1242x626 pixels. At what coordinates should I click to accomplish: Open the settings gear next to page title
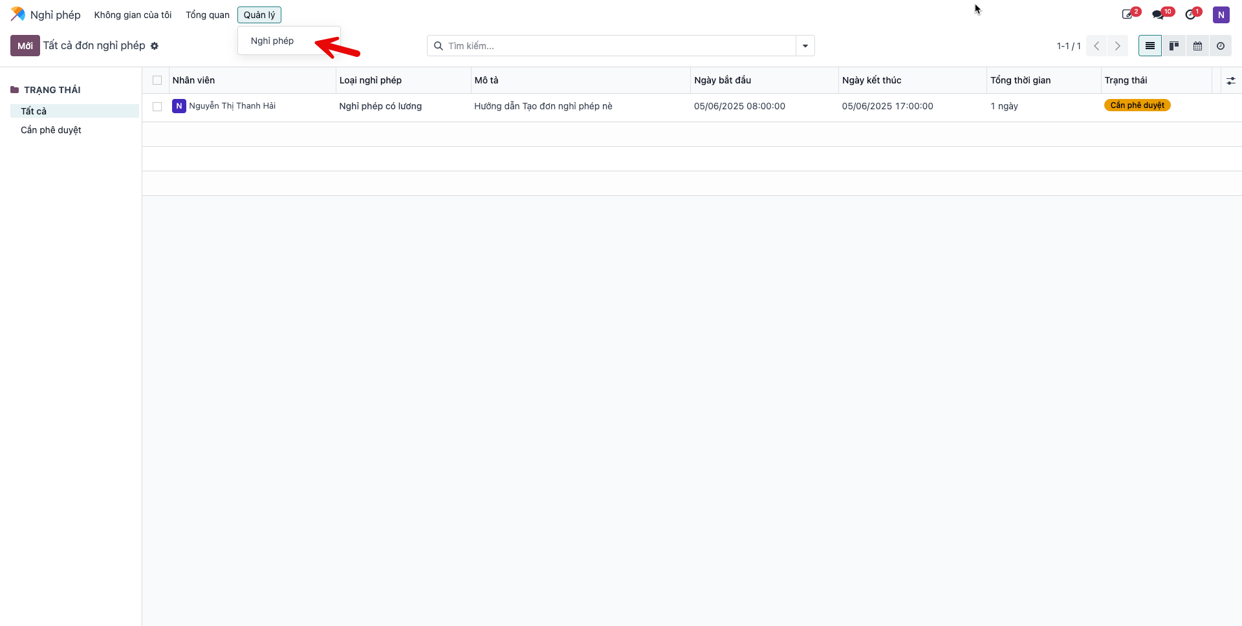(x=155, y=46)
